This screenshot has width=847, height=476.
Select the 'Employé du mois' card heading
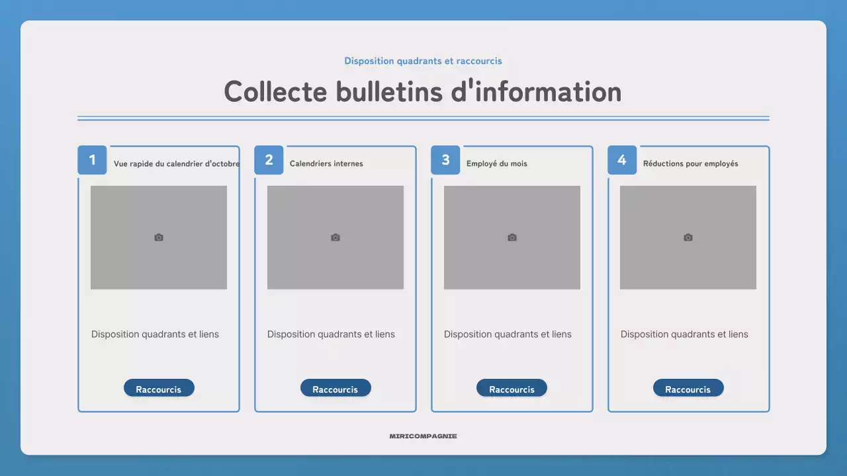tap(497, 163)
